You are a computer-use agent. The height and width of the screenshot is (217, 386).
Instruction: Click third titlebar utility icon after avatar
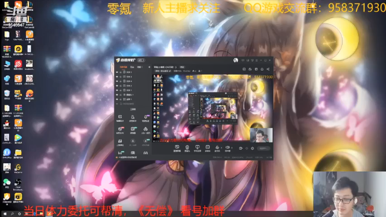click(x=252, y=60)
